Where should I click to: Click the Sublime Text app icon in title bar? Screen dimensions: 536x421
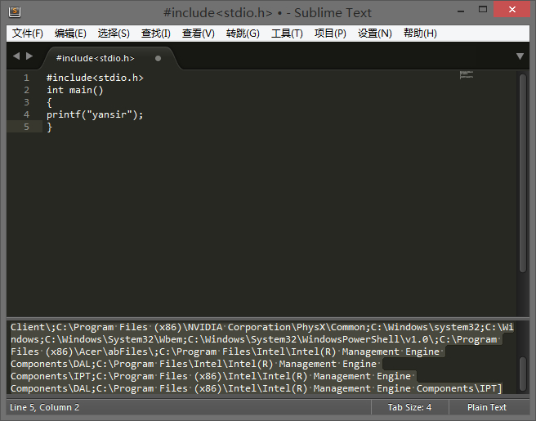pyautogui.click(x=15, y=12)
